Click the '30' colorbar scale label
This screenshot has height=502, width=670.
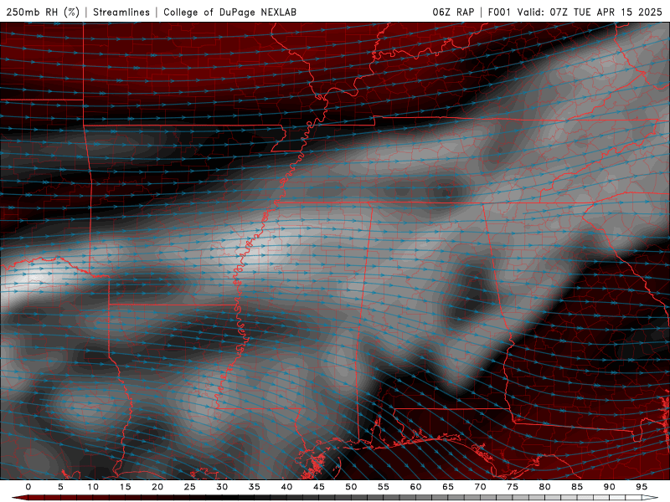(x=222, y=487)
